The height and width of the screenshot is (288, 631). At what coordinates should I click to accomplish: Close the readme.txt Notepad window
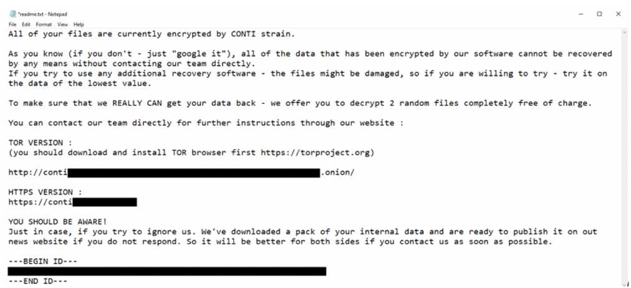coord(618,14)
